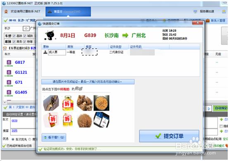This screenshot has height=161, width=229.
Task: Submit the order with 提交订单 button
Action: pyautogui.click(x=169, y=136)
